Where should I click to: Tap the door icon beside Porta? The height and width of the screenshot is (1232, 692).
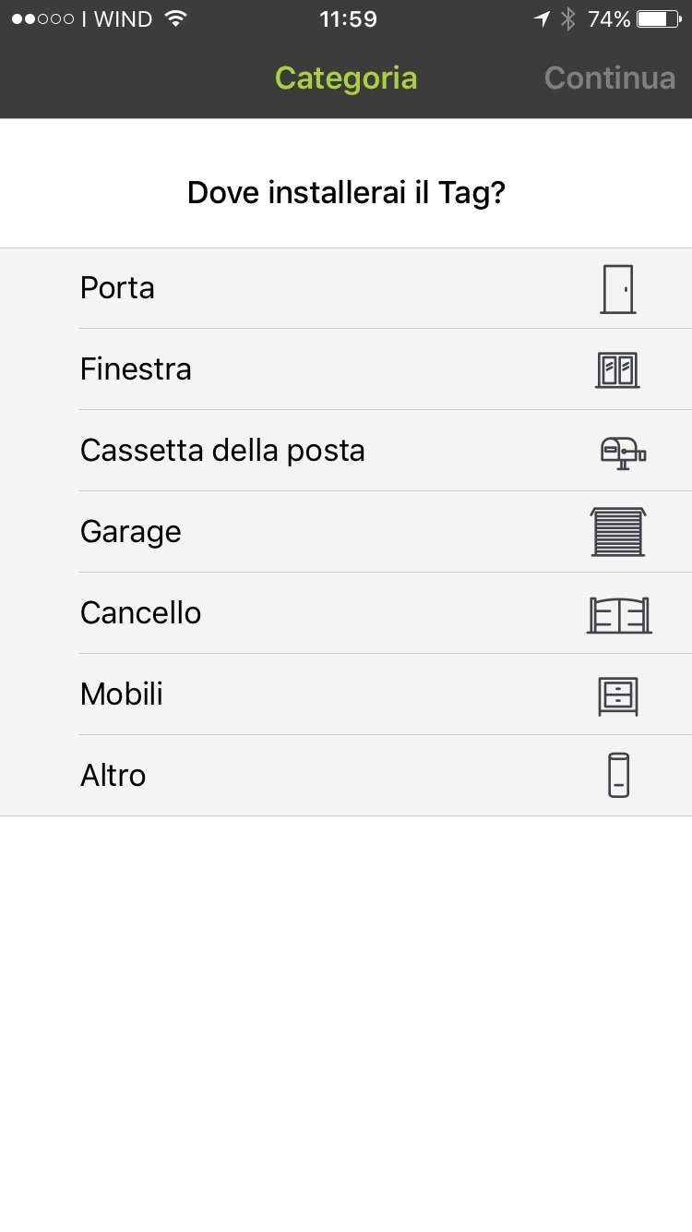point(617,289)
